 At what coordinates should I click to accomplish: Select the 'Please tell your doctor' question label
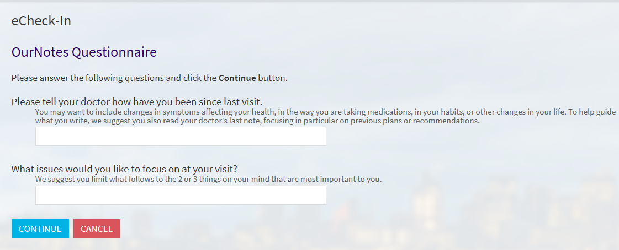[137, 101]
